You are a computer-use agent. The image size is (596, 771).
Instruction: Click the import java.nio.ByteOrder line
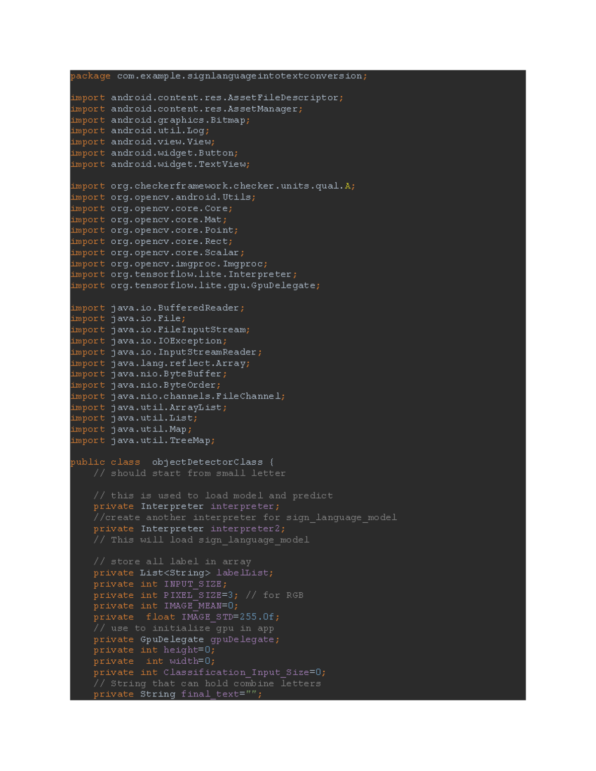[x=146, y=385]
